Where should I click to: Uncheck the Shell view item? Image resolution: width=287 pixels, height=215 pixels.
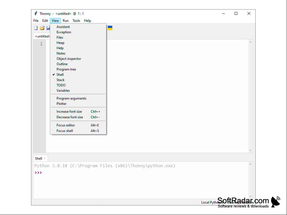tap(78, 74)
